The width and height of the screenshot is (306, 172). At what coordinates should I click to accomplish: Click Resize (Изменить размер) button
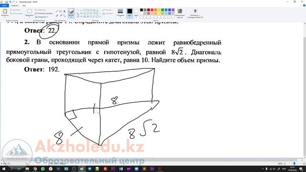point(44,13)
